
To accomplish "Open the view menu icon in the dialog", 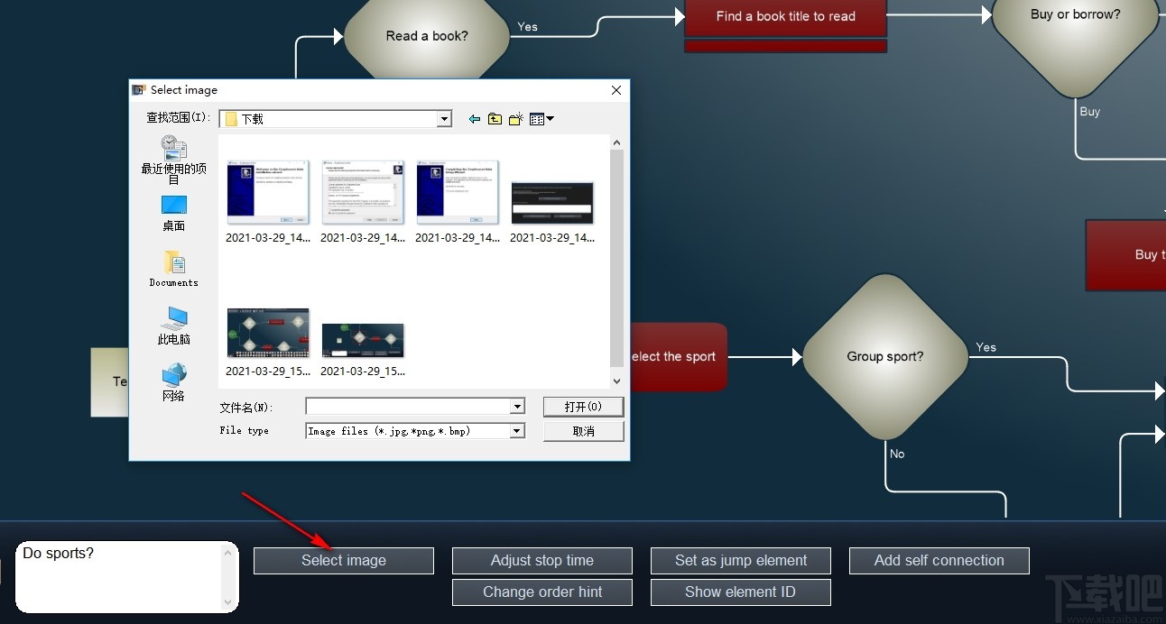I will [541, 119].
